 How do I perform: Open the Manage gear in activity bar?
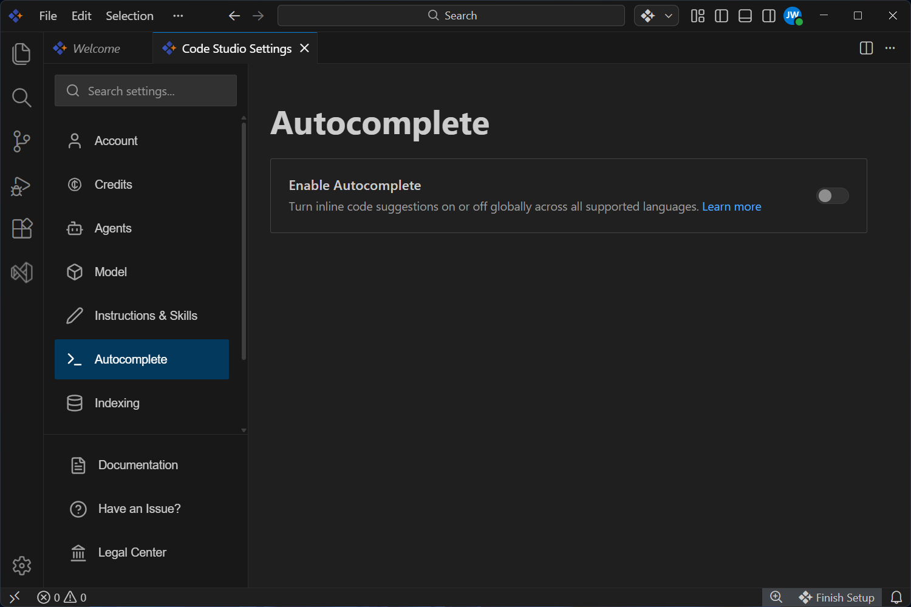pos(22,566)
